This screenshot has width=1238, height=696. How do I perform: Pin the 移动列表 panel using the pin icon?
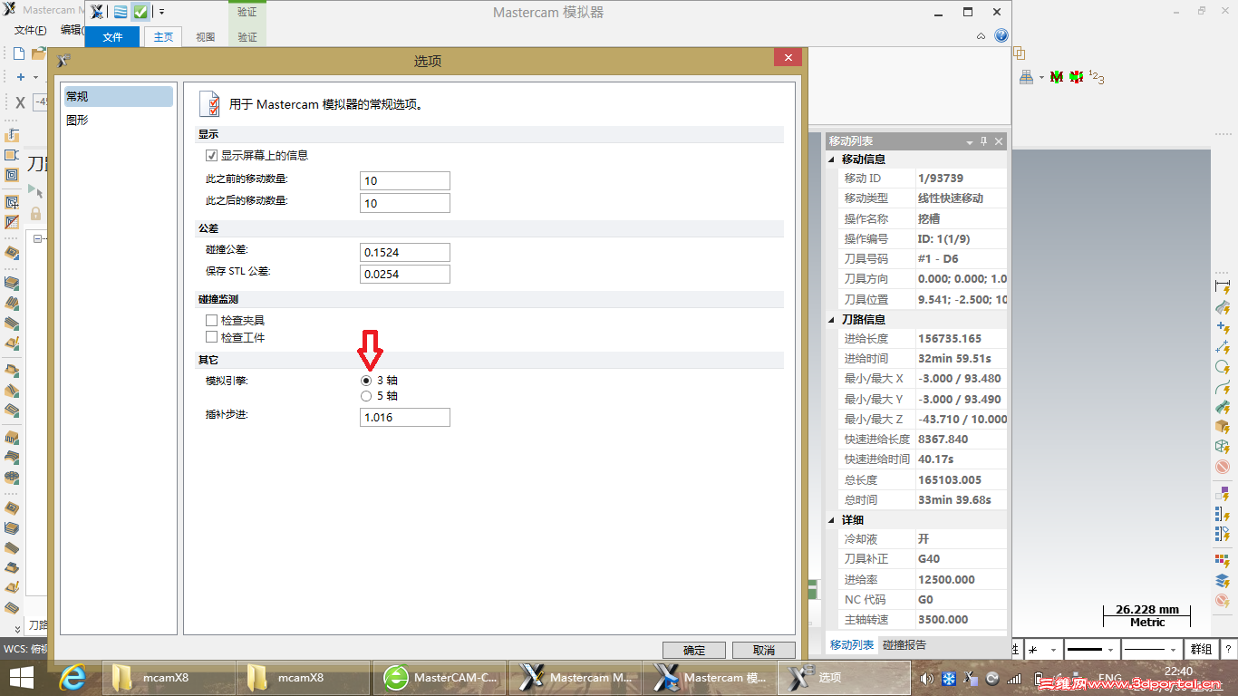click(x=984, y=141)
